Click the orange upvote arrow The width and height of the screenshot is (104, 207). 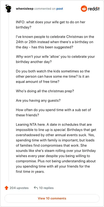[x=6, y=188]
